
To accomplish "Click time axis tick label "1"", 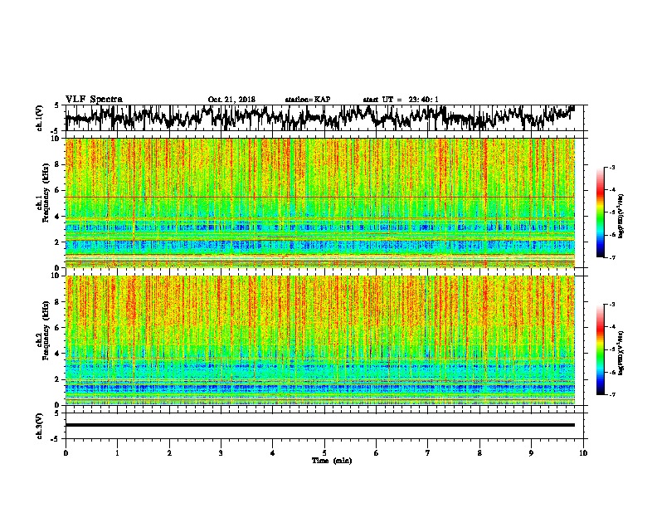I will [x=117, y=453].
